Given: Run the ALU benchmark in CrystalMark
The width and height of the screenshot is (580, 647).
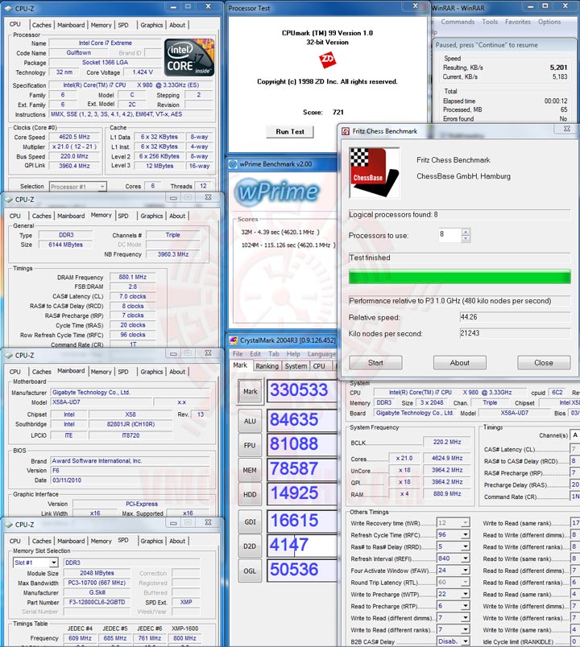Looking at the screenshot, I should (250, 421).
